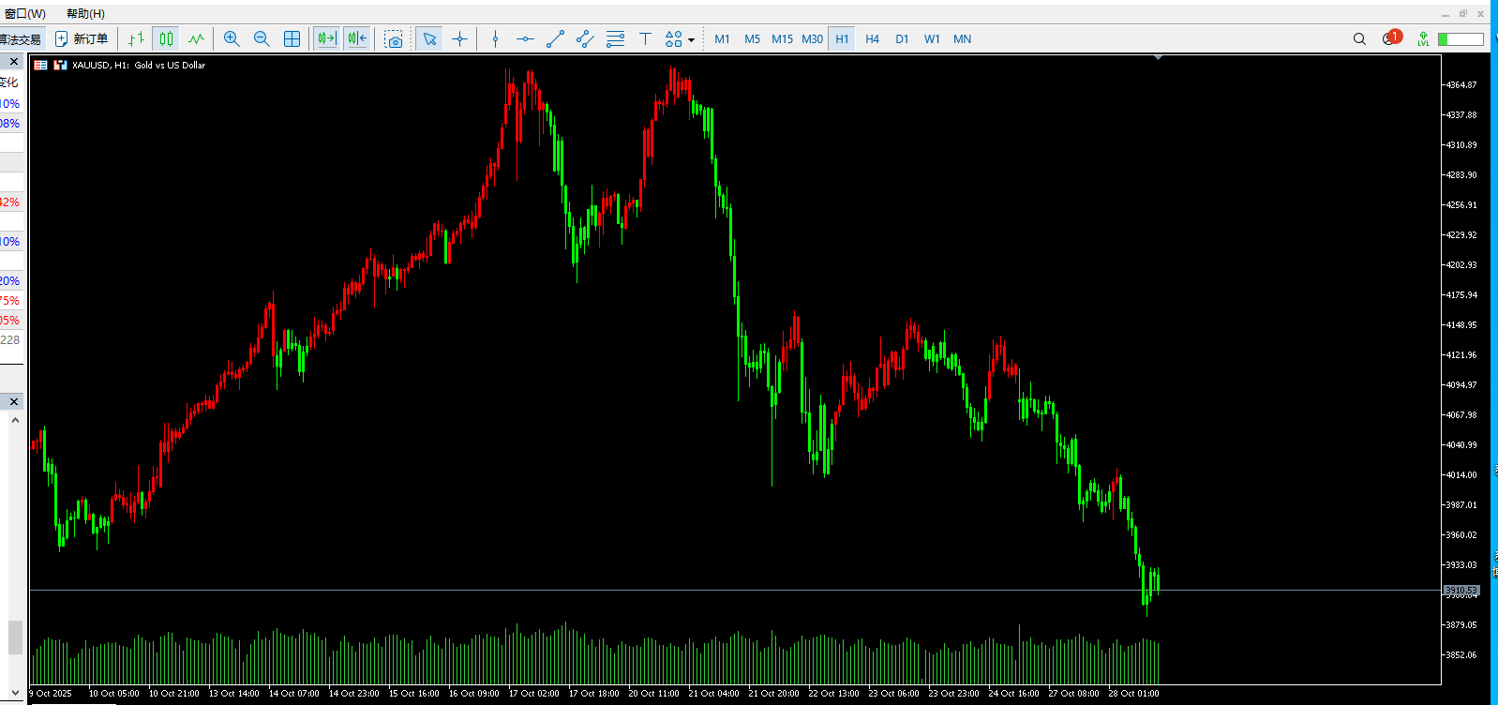The width and height of the screenshot is (1498, 705).
Task: Select the horizontal line drawing tool
Action: (525, 38)
